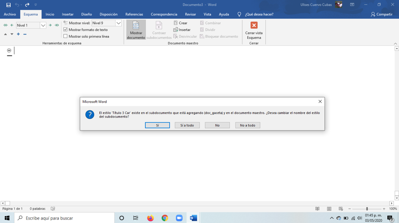Open Google Chrome from the taskbar
The image size is (399, 223).
[165, 218]
